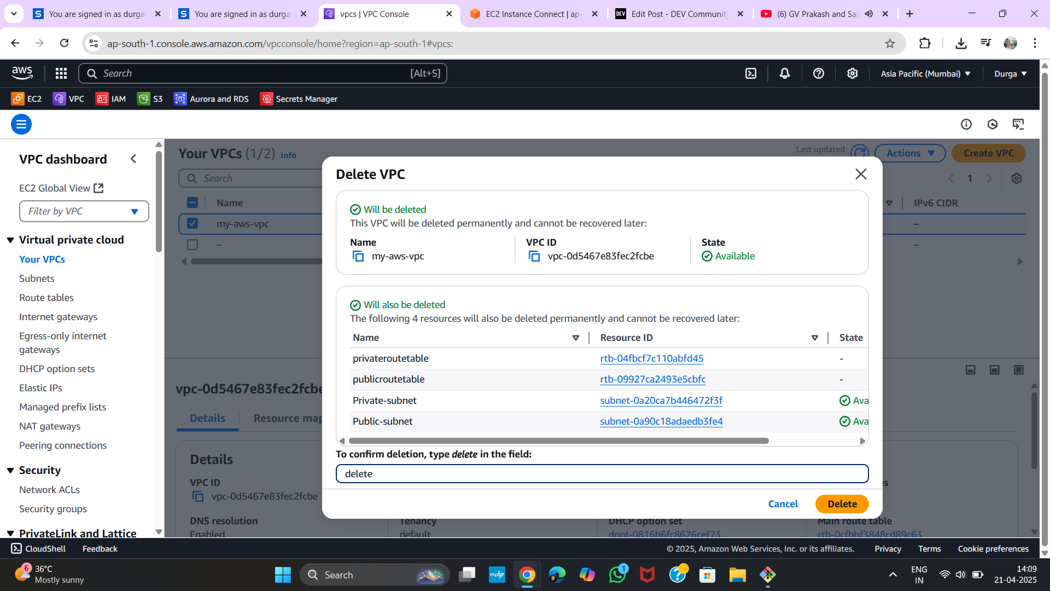Click the VPC table horizontal scrollbar

click(x=257, y=262)
